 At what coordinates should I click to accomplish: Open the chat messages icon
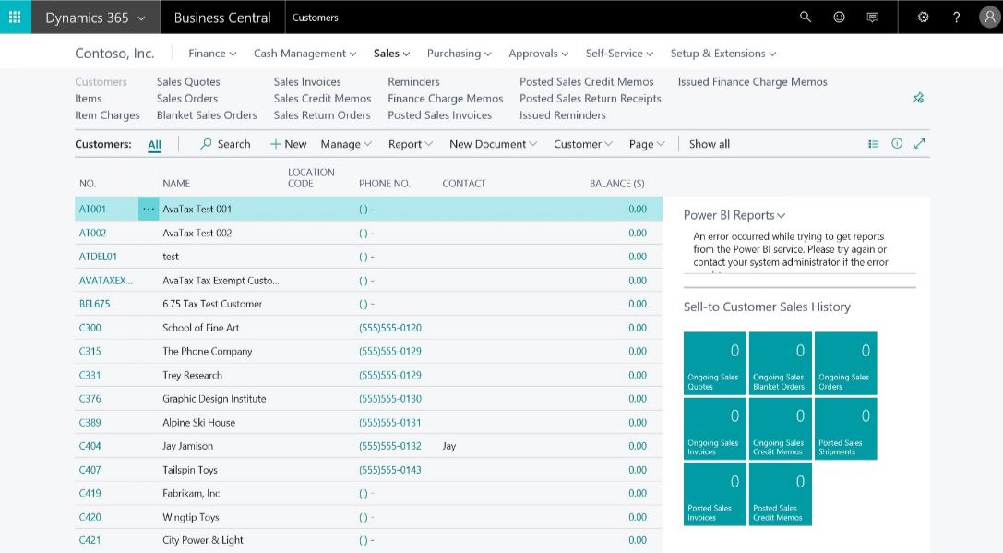click(x=873, y=18)
